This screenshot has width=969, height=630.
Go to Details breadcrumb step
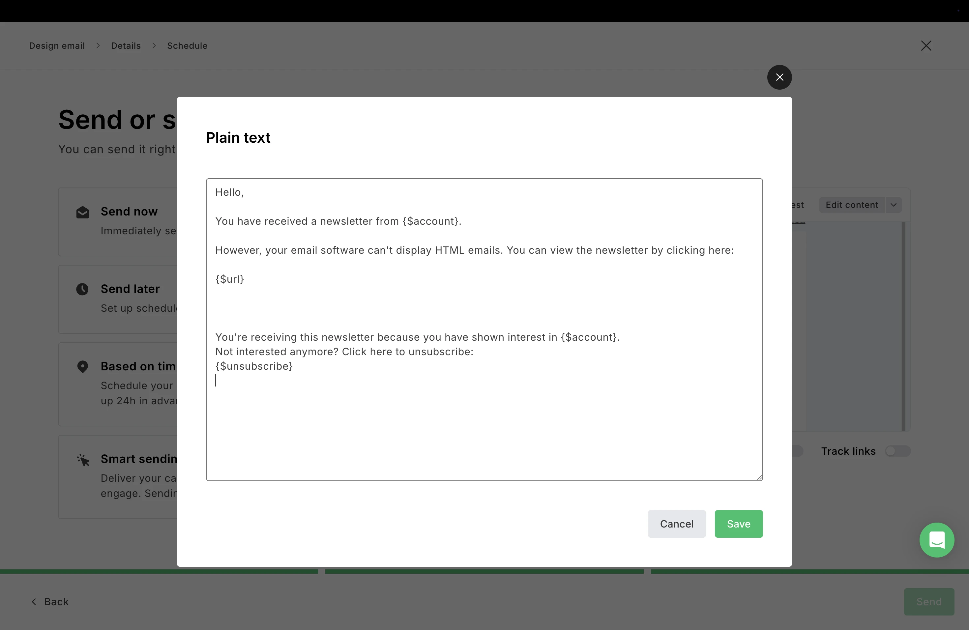pos(126,45)
